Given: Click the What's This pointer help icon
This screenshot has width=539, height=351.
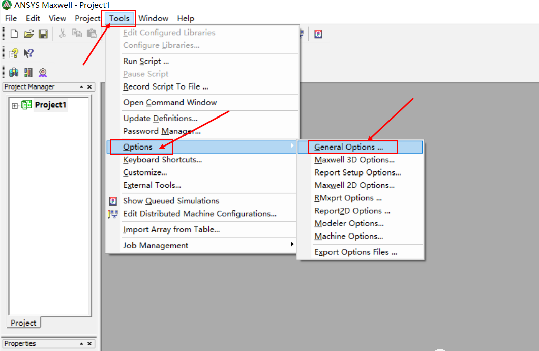Looking at the screenshot, I should click(28, 53).
